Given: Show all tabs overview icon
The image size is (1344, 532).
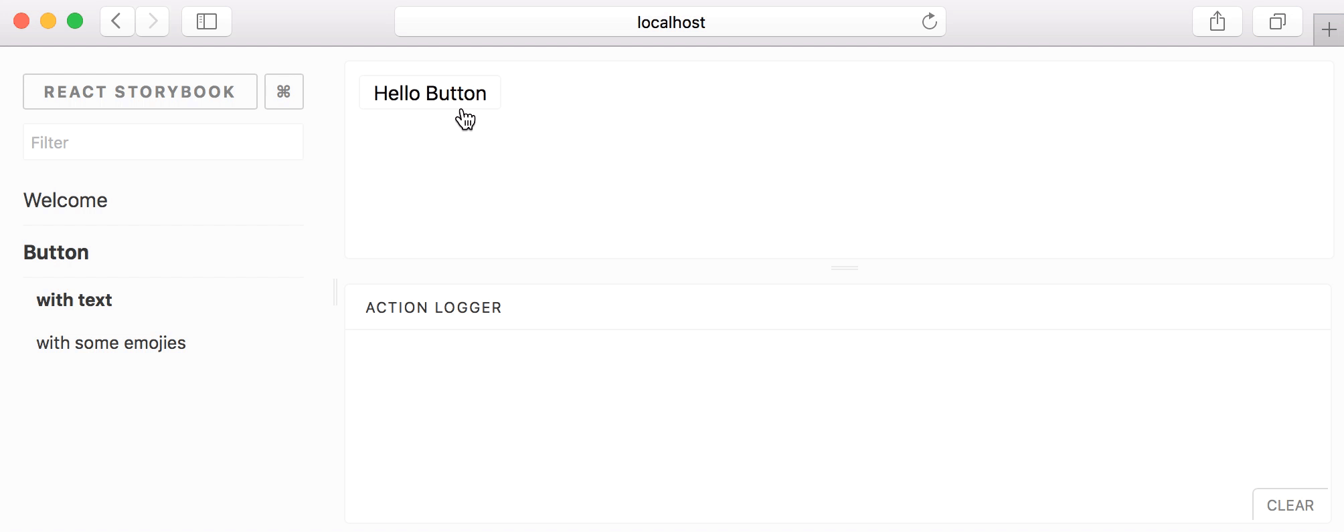Looking at the screenshot, I should [x=1278, y=21].
